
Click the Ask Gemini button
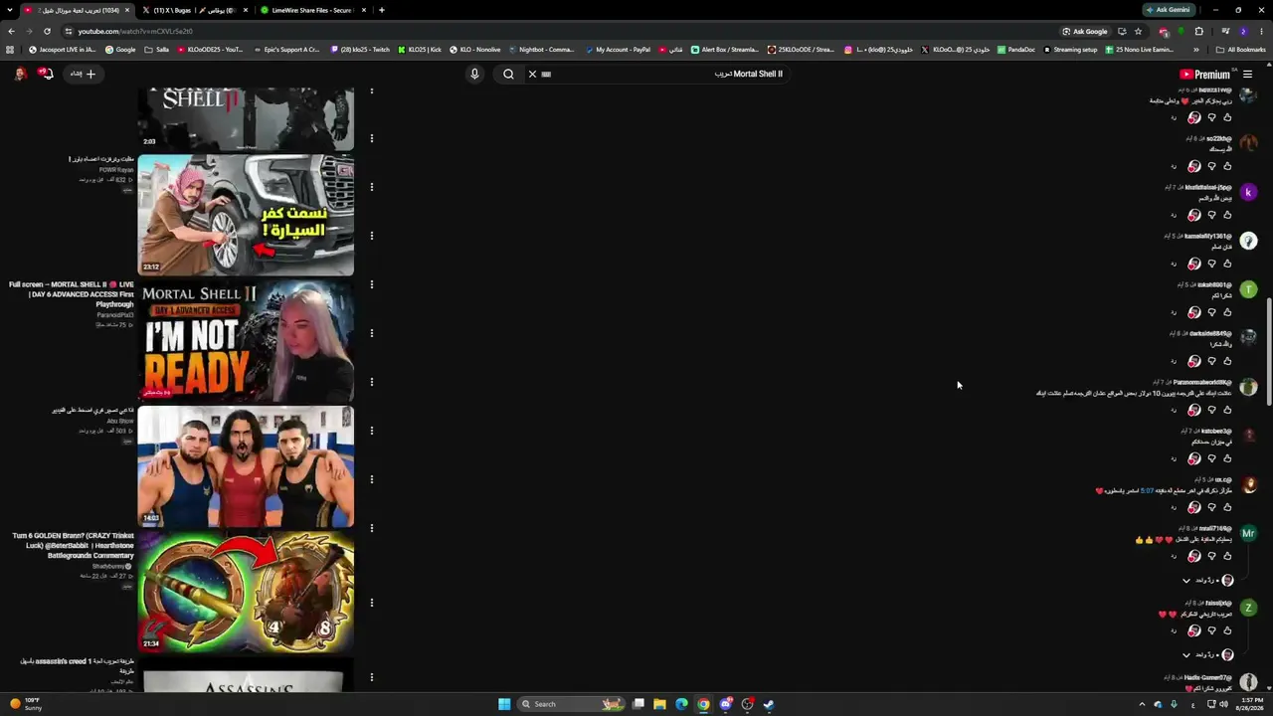pos(1168,10)
